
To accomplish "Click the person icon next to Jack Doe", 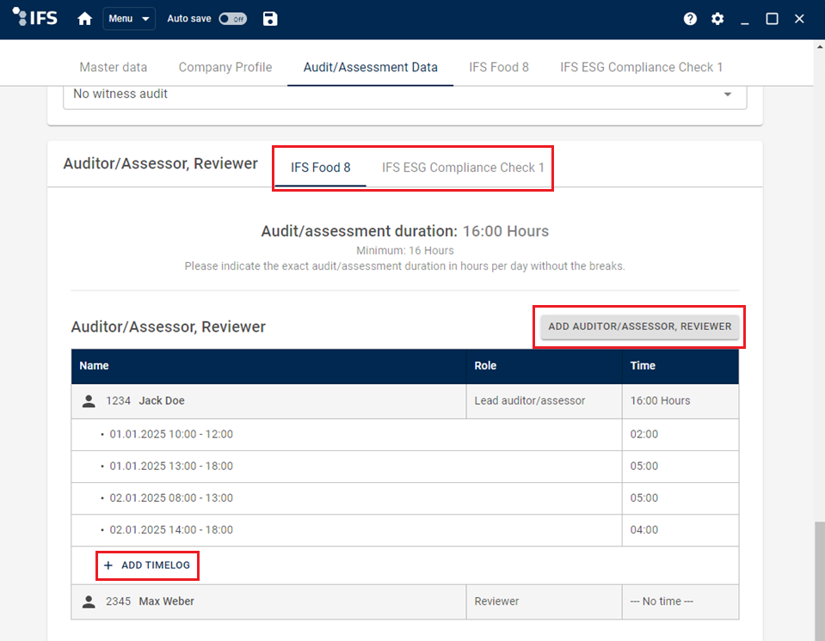I will 89,401.
